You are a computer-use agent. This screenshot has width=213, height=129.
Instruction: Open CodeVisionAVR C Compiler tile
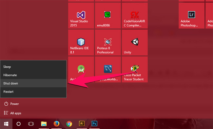point(135,15)
